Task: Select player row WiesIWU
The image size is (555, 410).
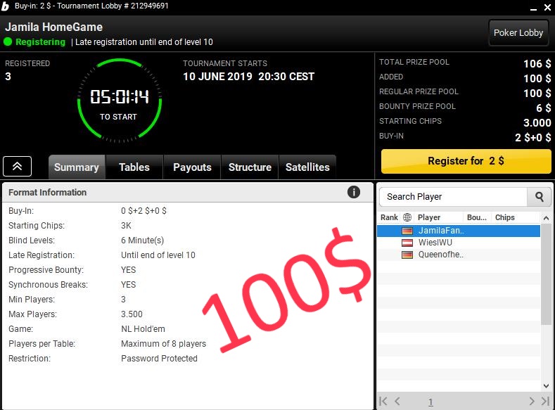Action: pos(459,243)
